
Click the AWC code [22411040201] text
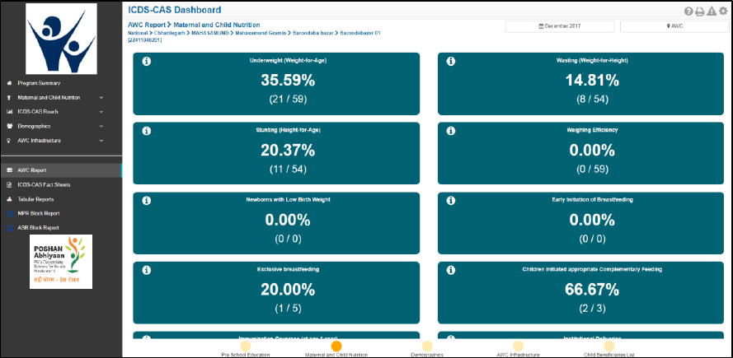145,40
